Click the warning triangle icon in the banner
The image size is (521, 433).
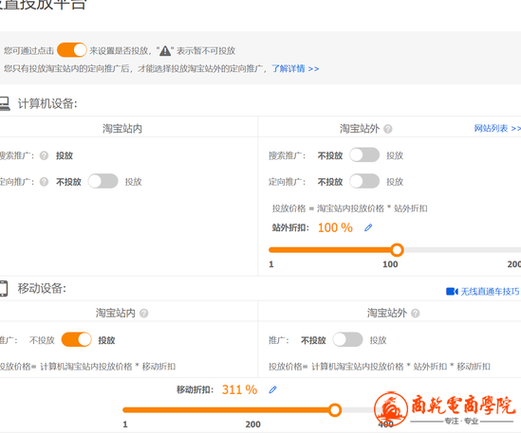click(165, 51)
